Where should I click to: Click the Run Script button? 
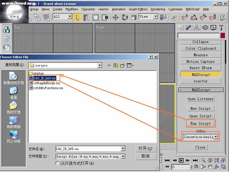pos(200,124)
